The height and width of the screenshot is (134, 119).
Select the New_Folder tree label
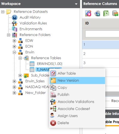pos(35,93)
